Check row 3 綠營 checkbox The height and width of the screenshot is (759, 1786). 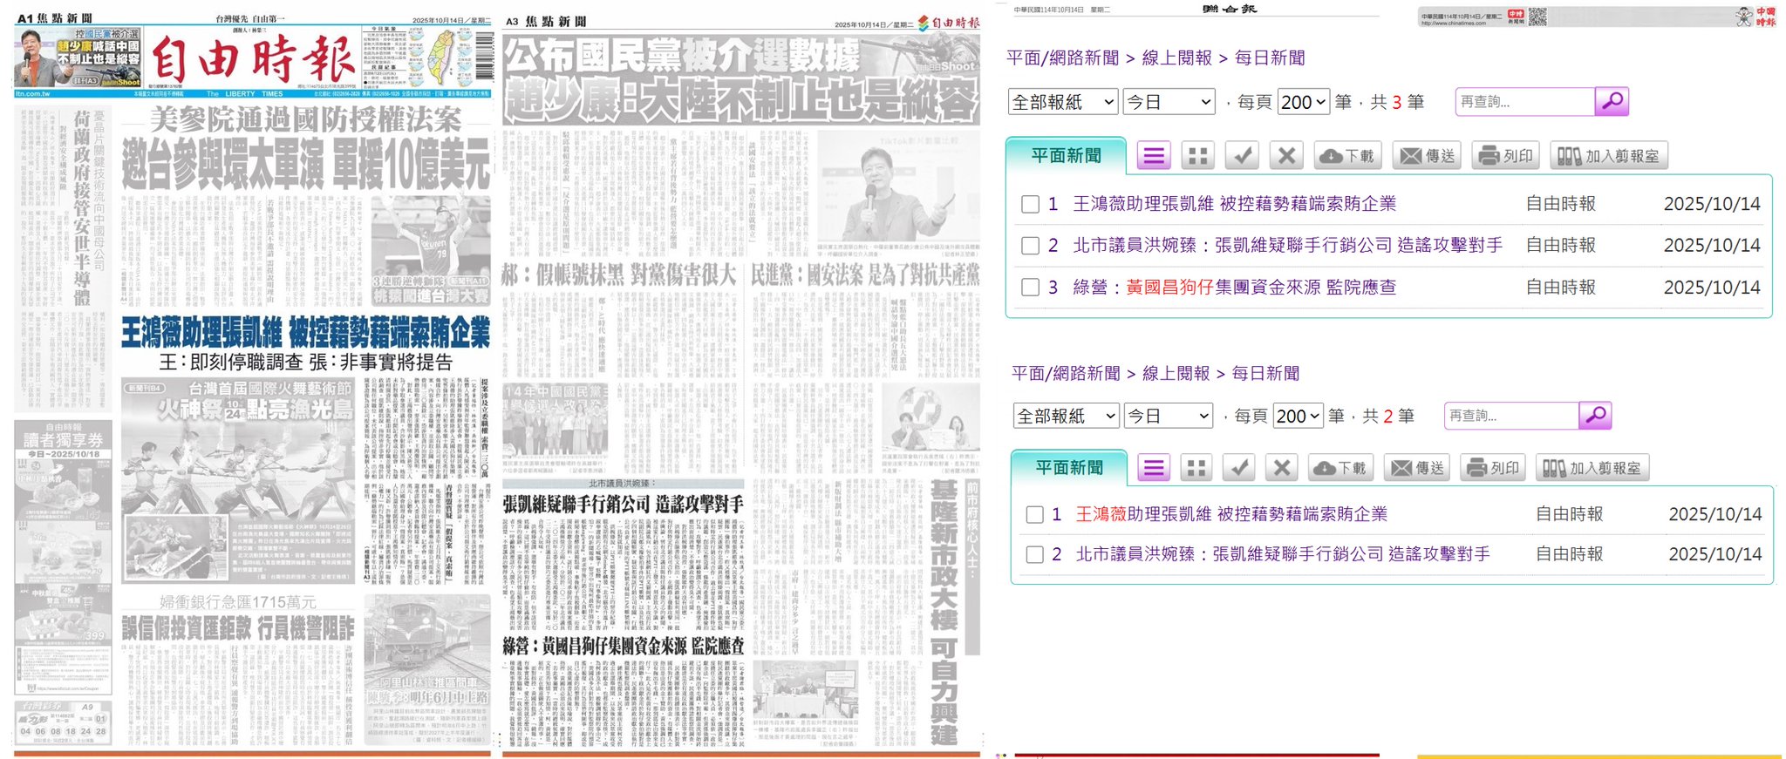pyautogui.click(x=1030, y=288)
